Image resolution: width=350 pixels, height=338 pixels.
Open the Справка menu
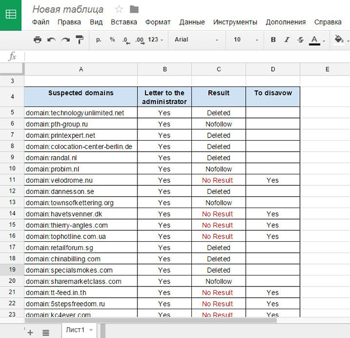point(328,22)
